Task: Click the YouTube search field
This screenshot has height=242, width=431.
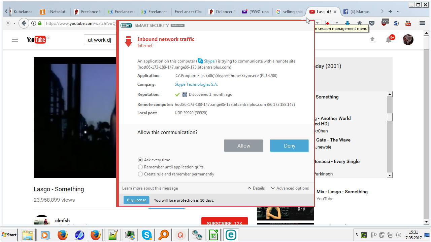Action: click(x=100, y=40)
